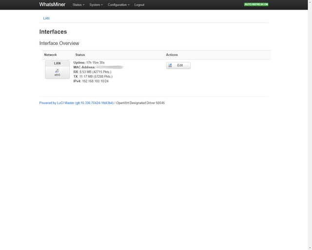Select the LAN tab link
Image resolution: width=312 pixels, height=250 pixels.
(46, 19)
